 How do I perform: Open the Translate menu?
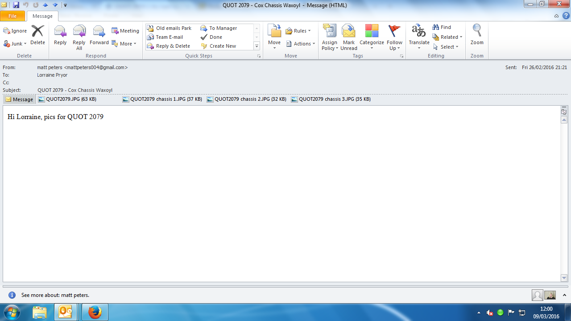coord(419,37)
